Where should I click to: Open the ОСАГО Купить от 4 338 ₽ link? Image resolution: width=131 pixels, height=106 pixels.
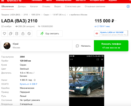pos(28,84)
